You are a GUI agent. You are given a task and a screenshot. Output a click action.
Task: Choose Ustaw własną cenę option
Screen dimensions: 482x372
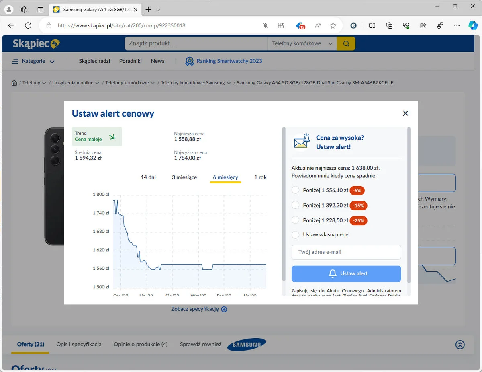[295, 234]
